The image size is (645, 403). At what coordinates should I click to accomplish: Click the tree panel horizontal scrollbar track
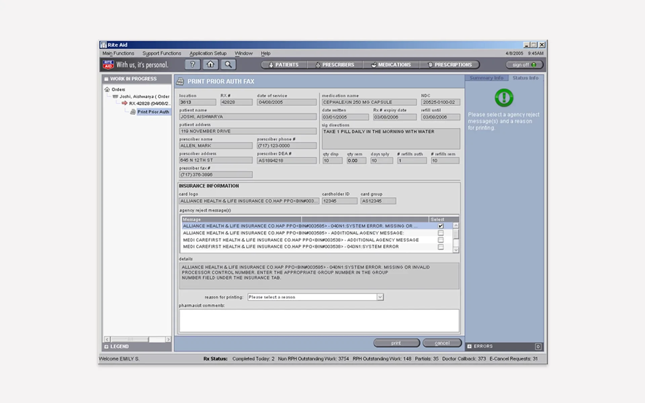pyautogui.click(x=157, y=340)
